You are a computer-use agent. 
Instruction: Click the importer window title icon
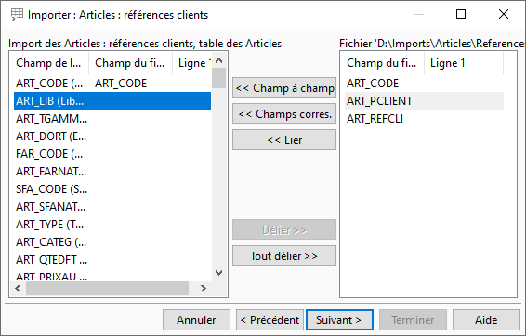pos(16,15)
